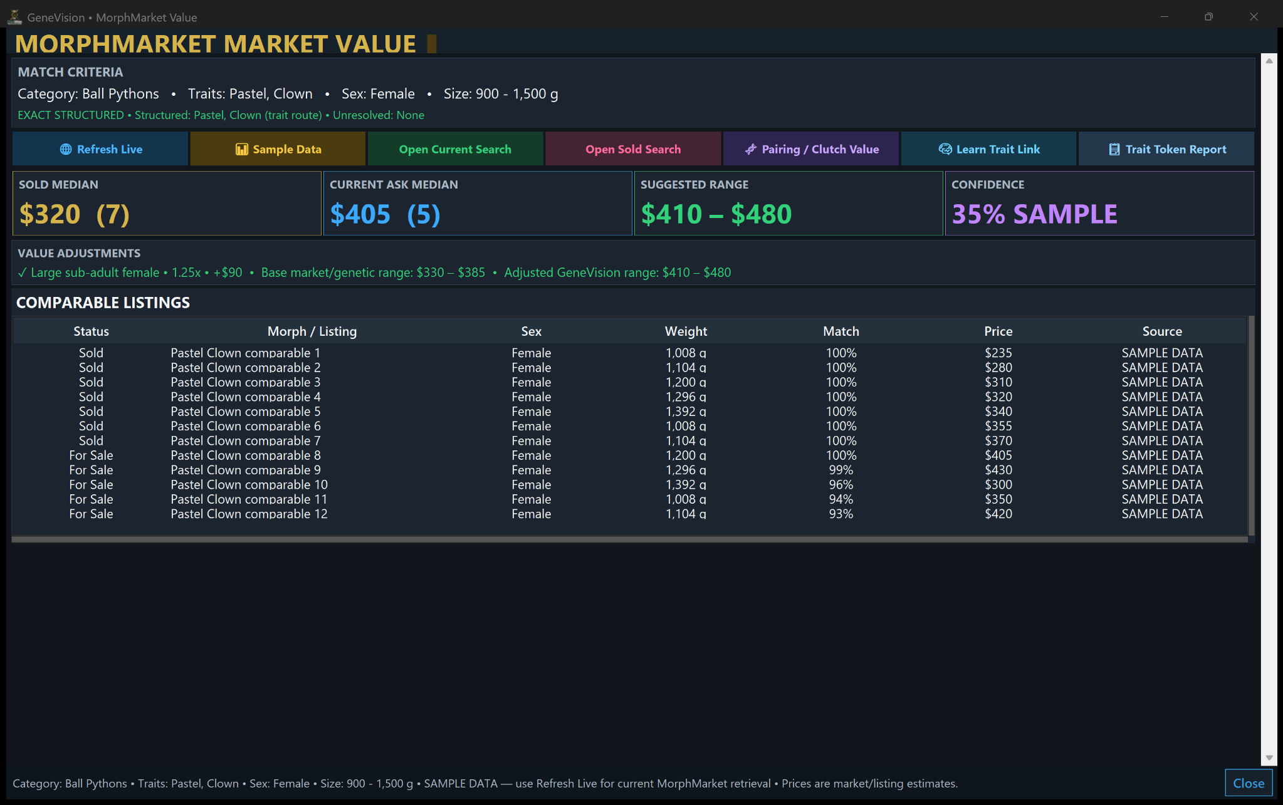Sort by the Sex column header

pos(532,331)
